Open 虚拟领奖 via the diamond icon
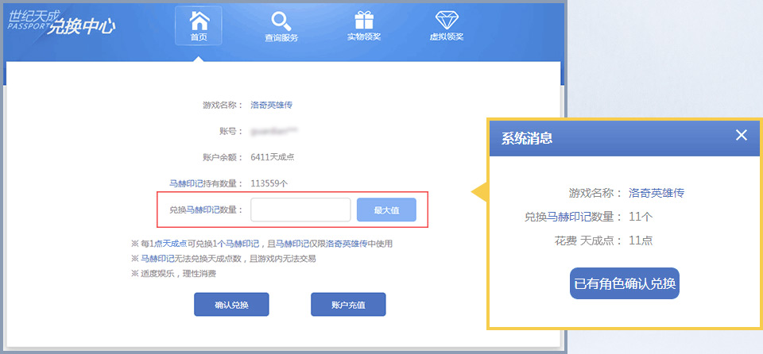 (446, 20)
